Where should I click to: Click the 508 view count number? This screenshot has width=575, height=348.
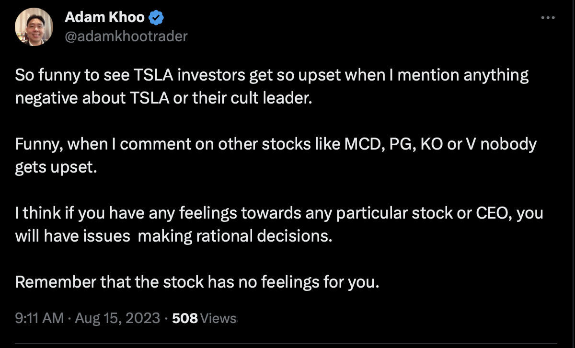184,318
